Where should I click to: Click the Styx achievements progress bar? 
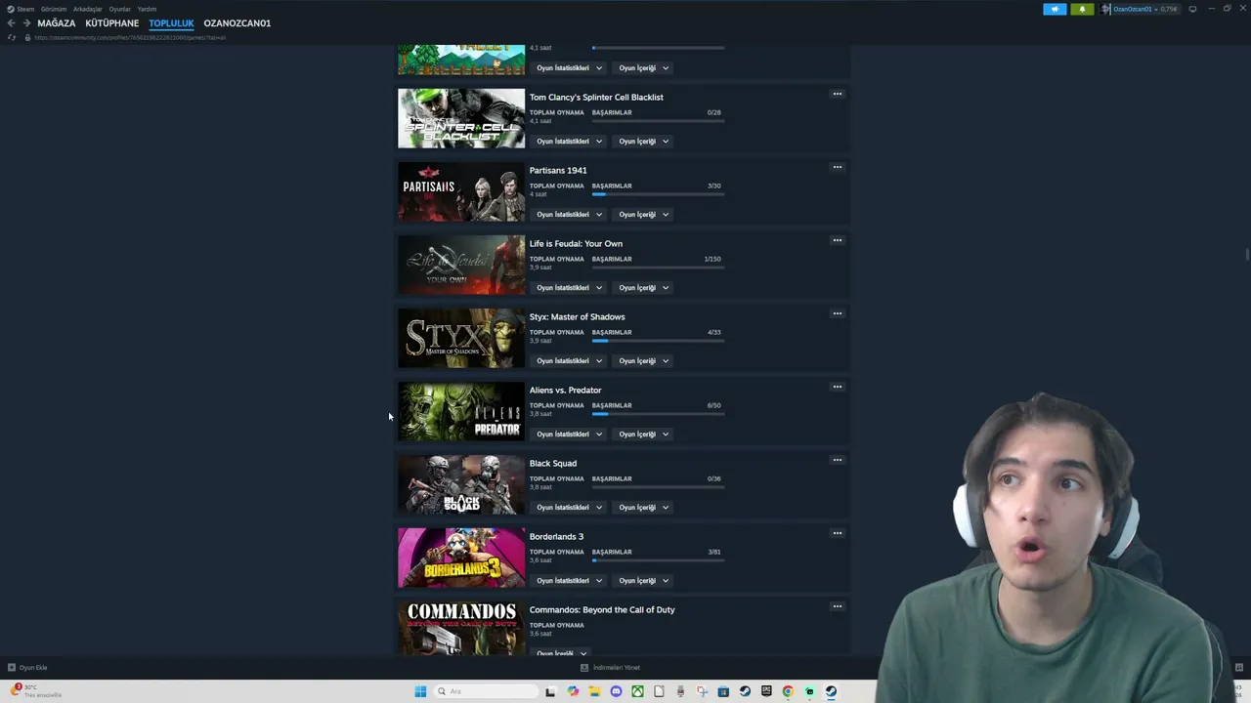658,341
